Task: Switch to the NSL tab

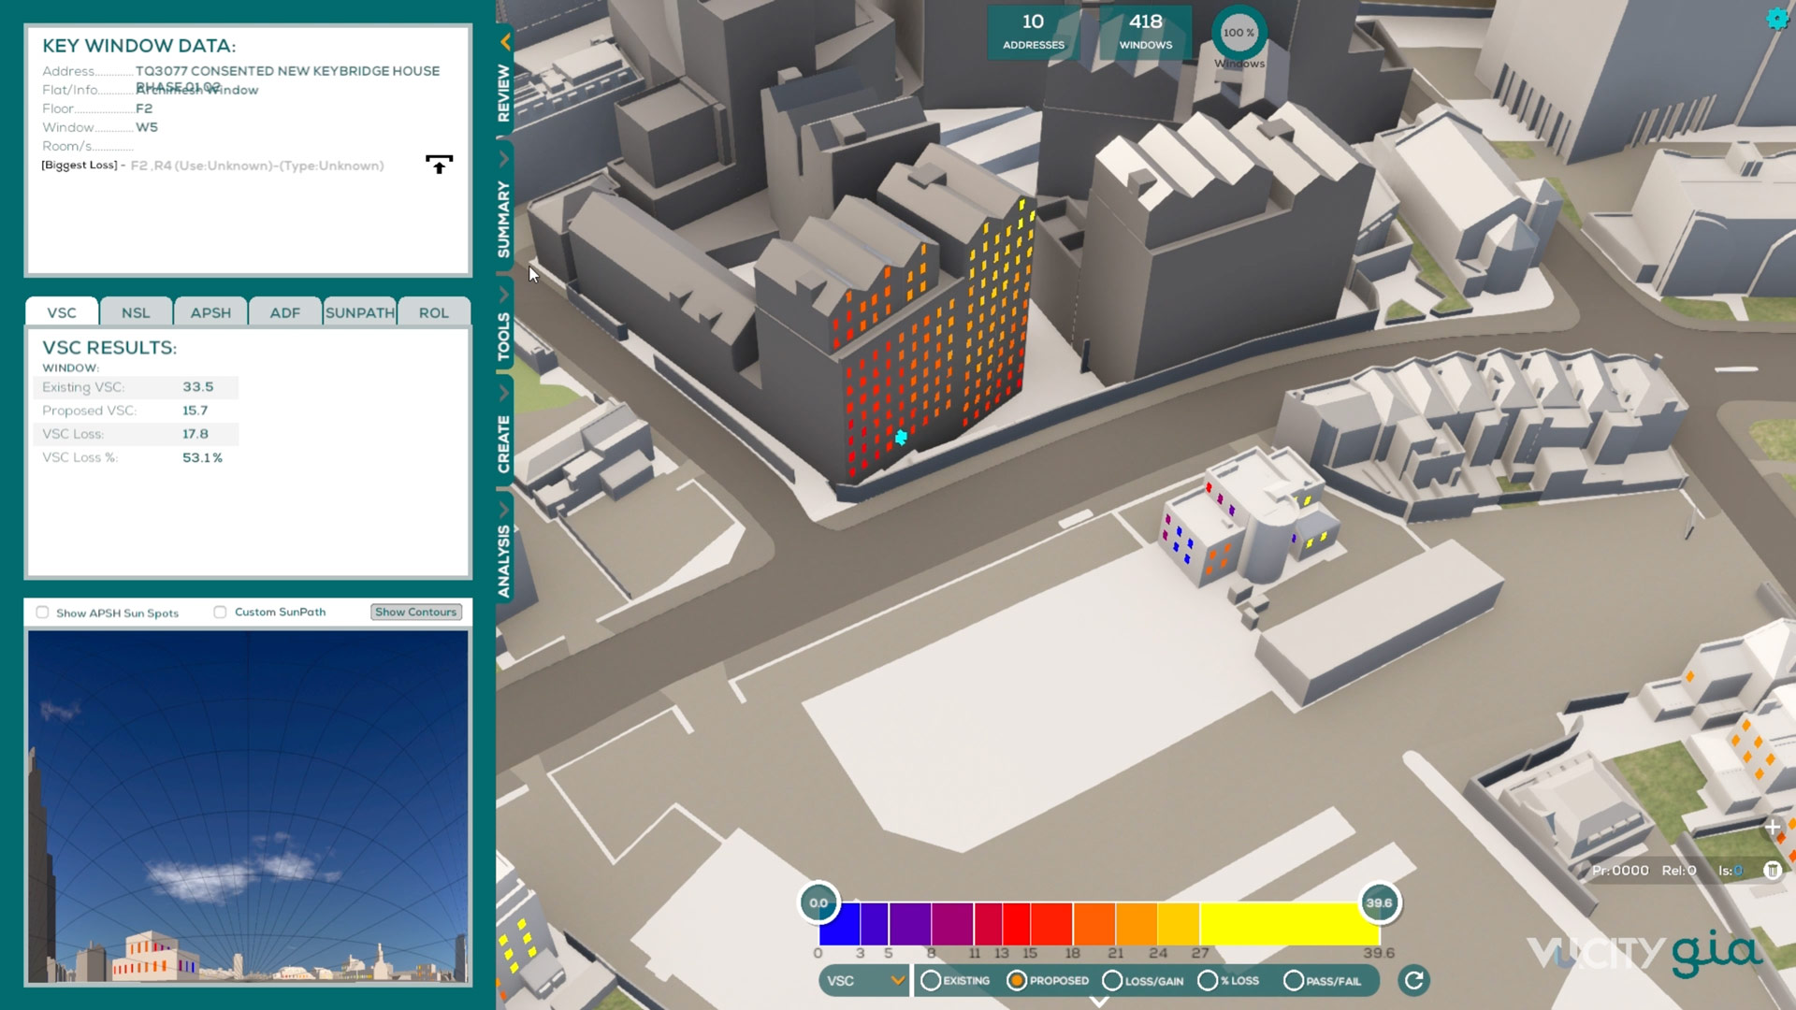Action: (x=136, y=312)
